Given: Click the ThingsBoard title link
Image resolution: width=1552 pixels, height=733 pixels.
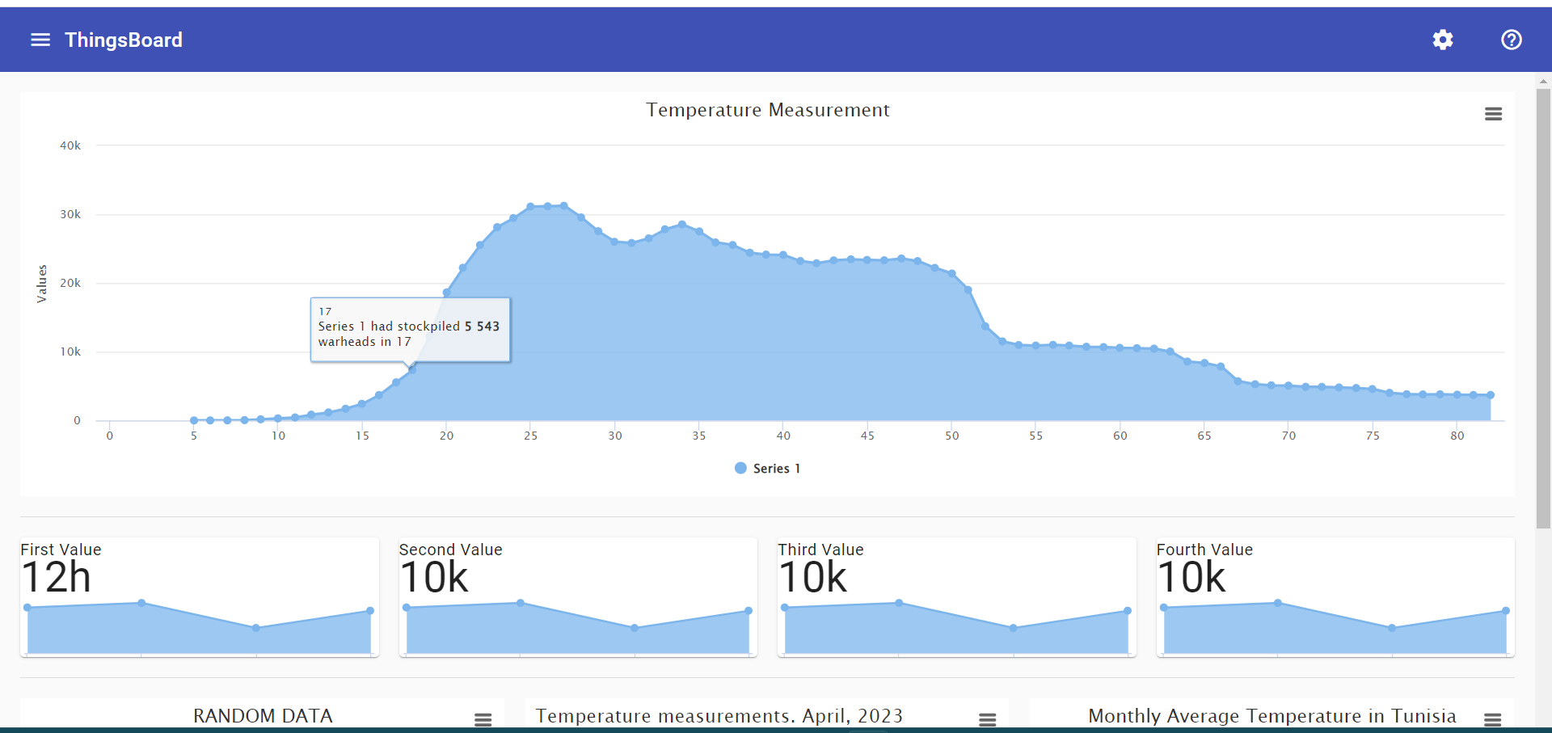Looking at the screenshot, I should [x=123, y=40].
